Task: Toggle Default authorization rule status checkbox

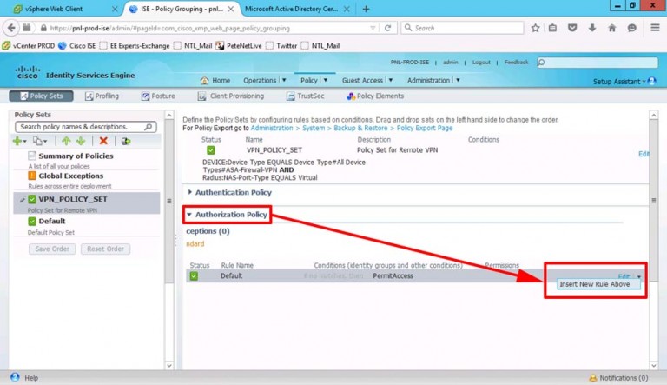Action: pos(194,276)
